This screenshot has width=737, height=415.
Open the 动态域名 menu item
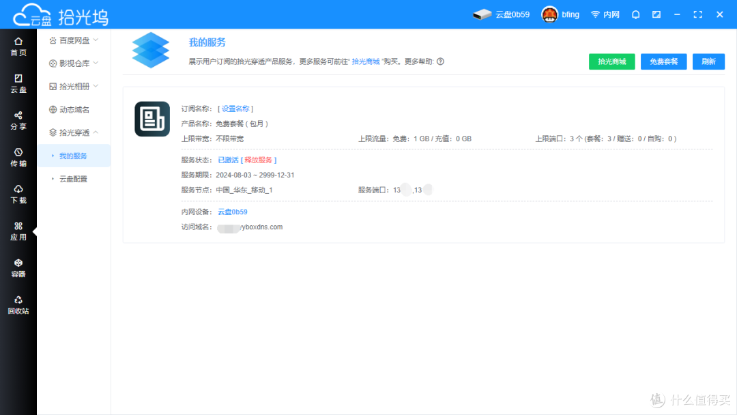tap(69, 109)
